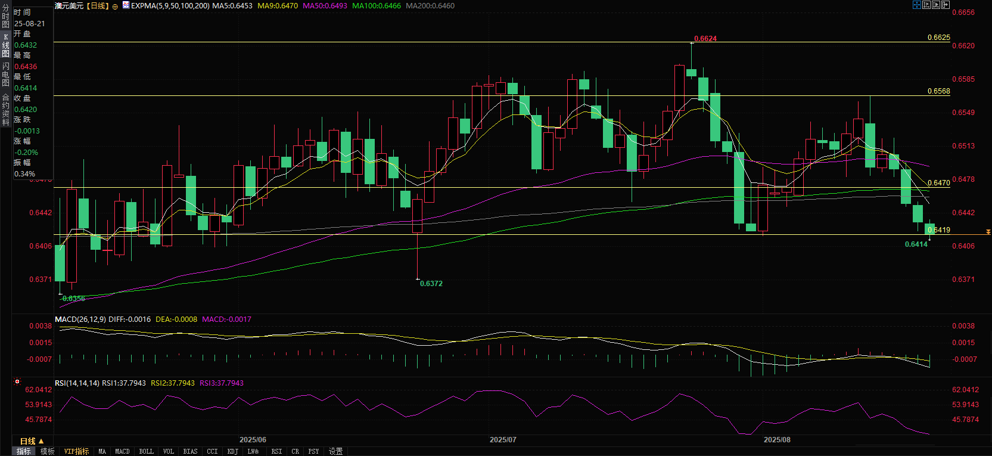Viewport: 992px width, 456px height.
Task: Click the 0.6624 high price label
Action: (705, 38)
